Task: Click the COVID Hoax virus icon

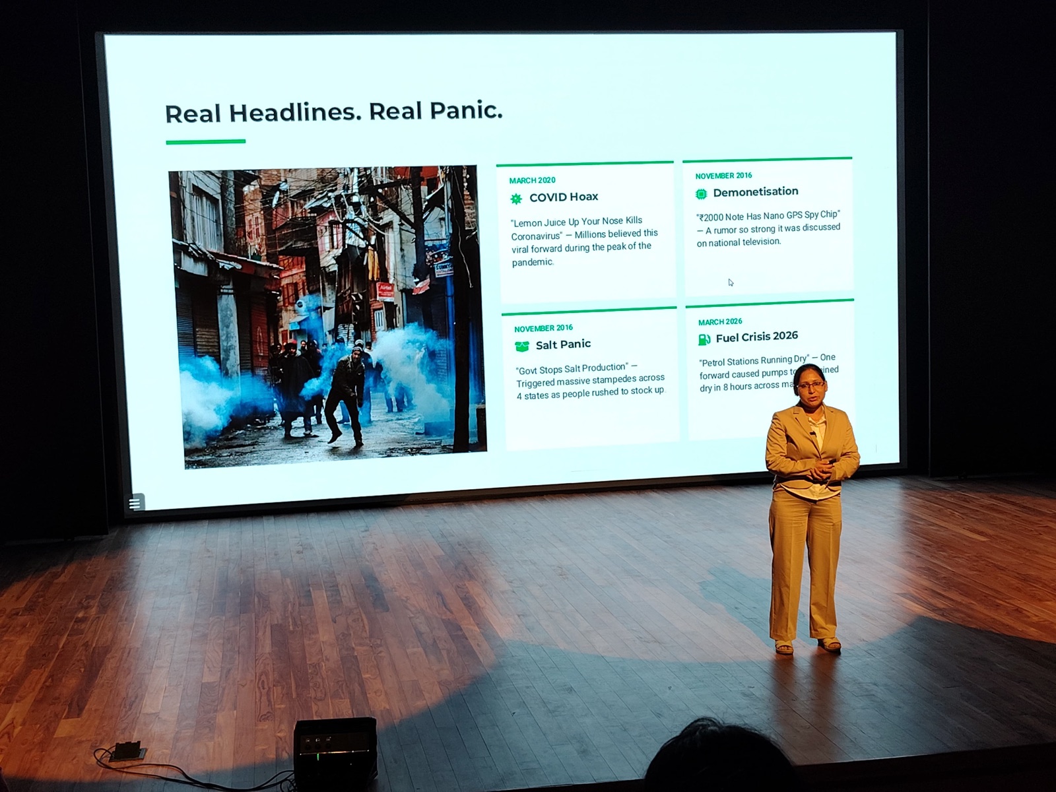Action: click(516, 199)
